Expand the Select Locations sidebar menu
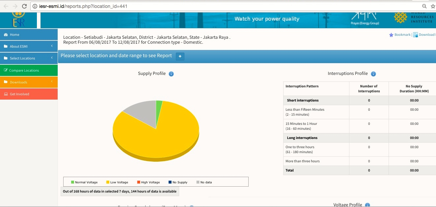 (29, 58)
